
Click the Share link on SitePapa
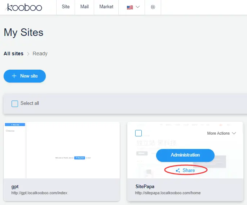189,171
